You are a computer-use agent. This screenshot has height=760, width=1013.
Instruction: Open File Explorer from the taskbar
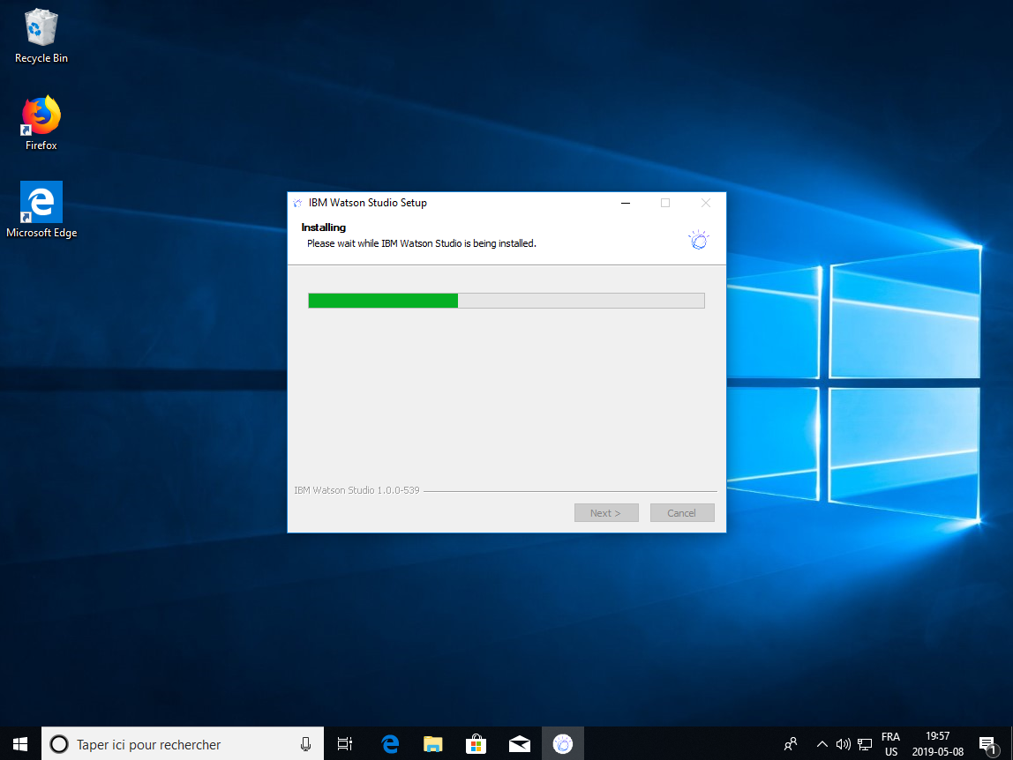(432, 744)
